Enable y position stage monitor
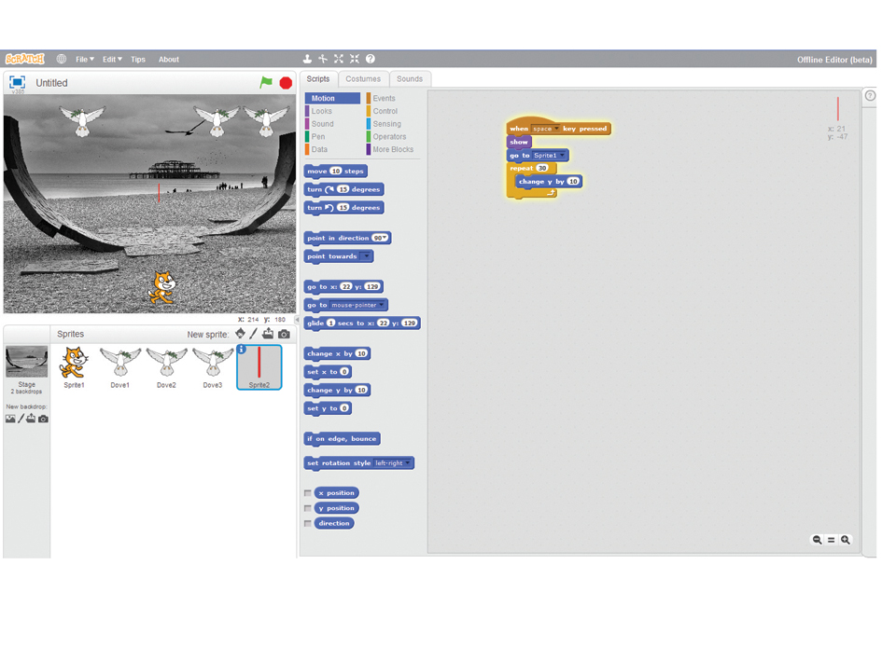 (308, 508)
